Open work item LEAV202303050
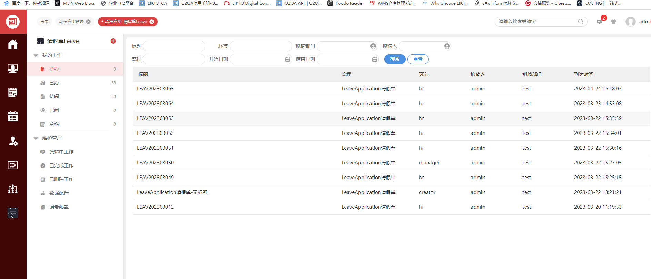This screenshot has height=279, width=651. [392, 163]
